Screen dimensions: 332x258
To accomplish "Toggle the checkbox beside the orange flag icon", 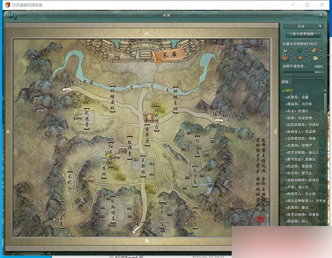I will 307,58.
